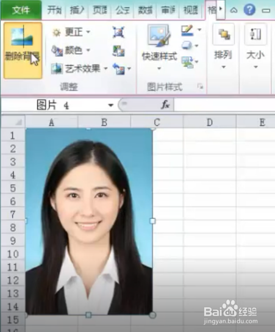The image size is (275, 332).
Task: Select the Format (格式) ribbon tab
Action: pyautogui.click(x=211, y=10)
